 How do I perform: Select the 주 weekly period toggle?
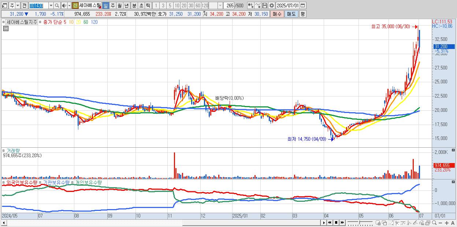[x=112, y=6]
